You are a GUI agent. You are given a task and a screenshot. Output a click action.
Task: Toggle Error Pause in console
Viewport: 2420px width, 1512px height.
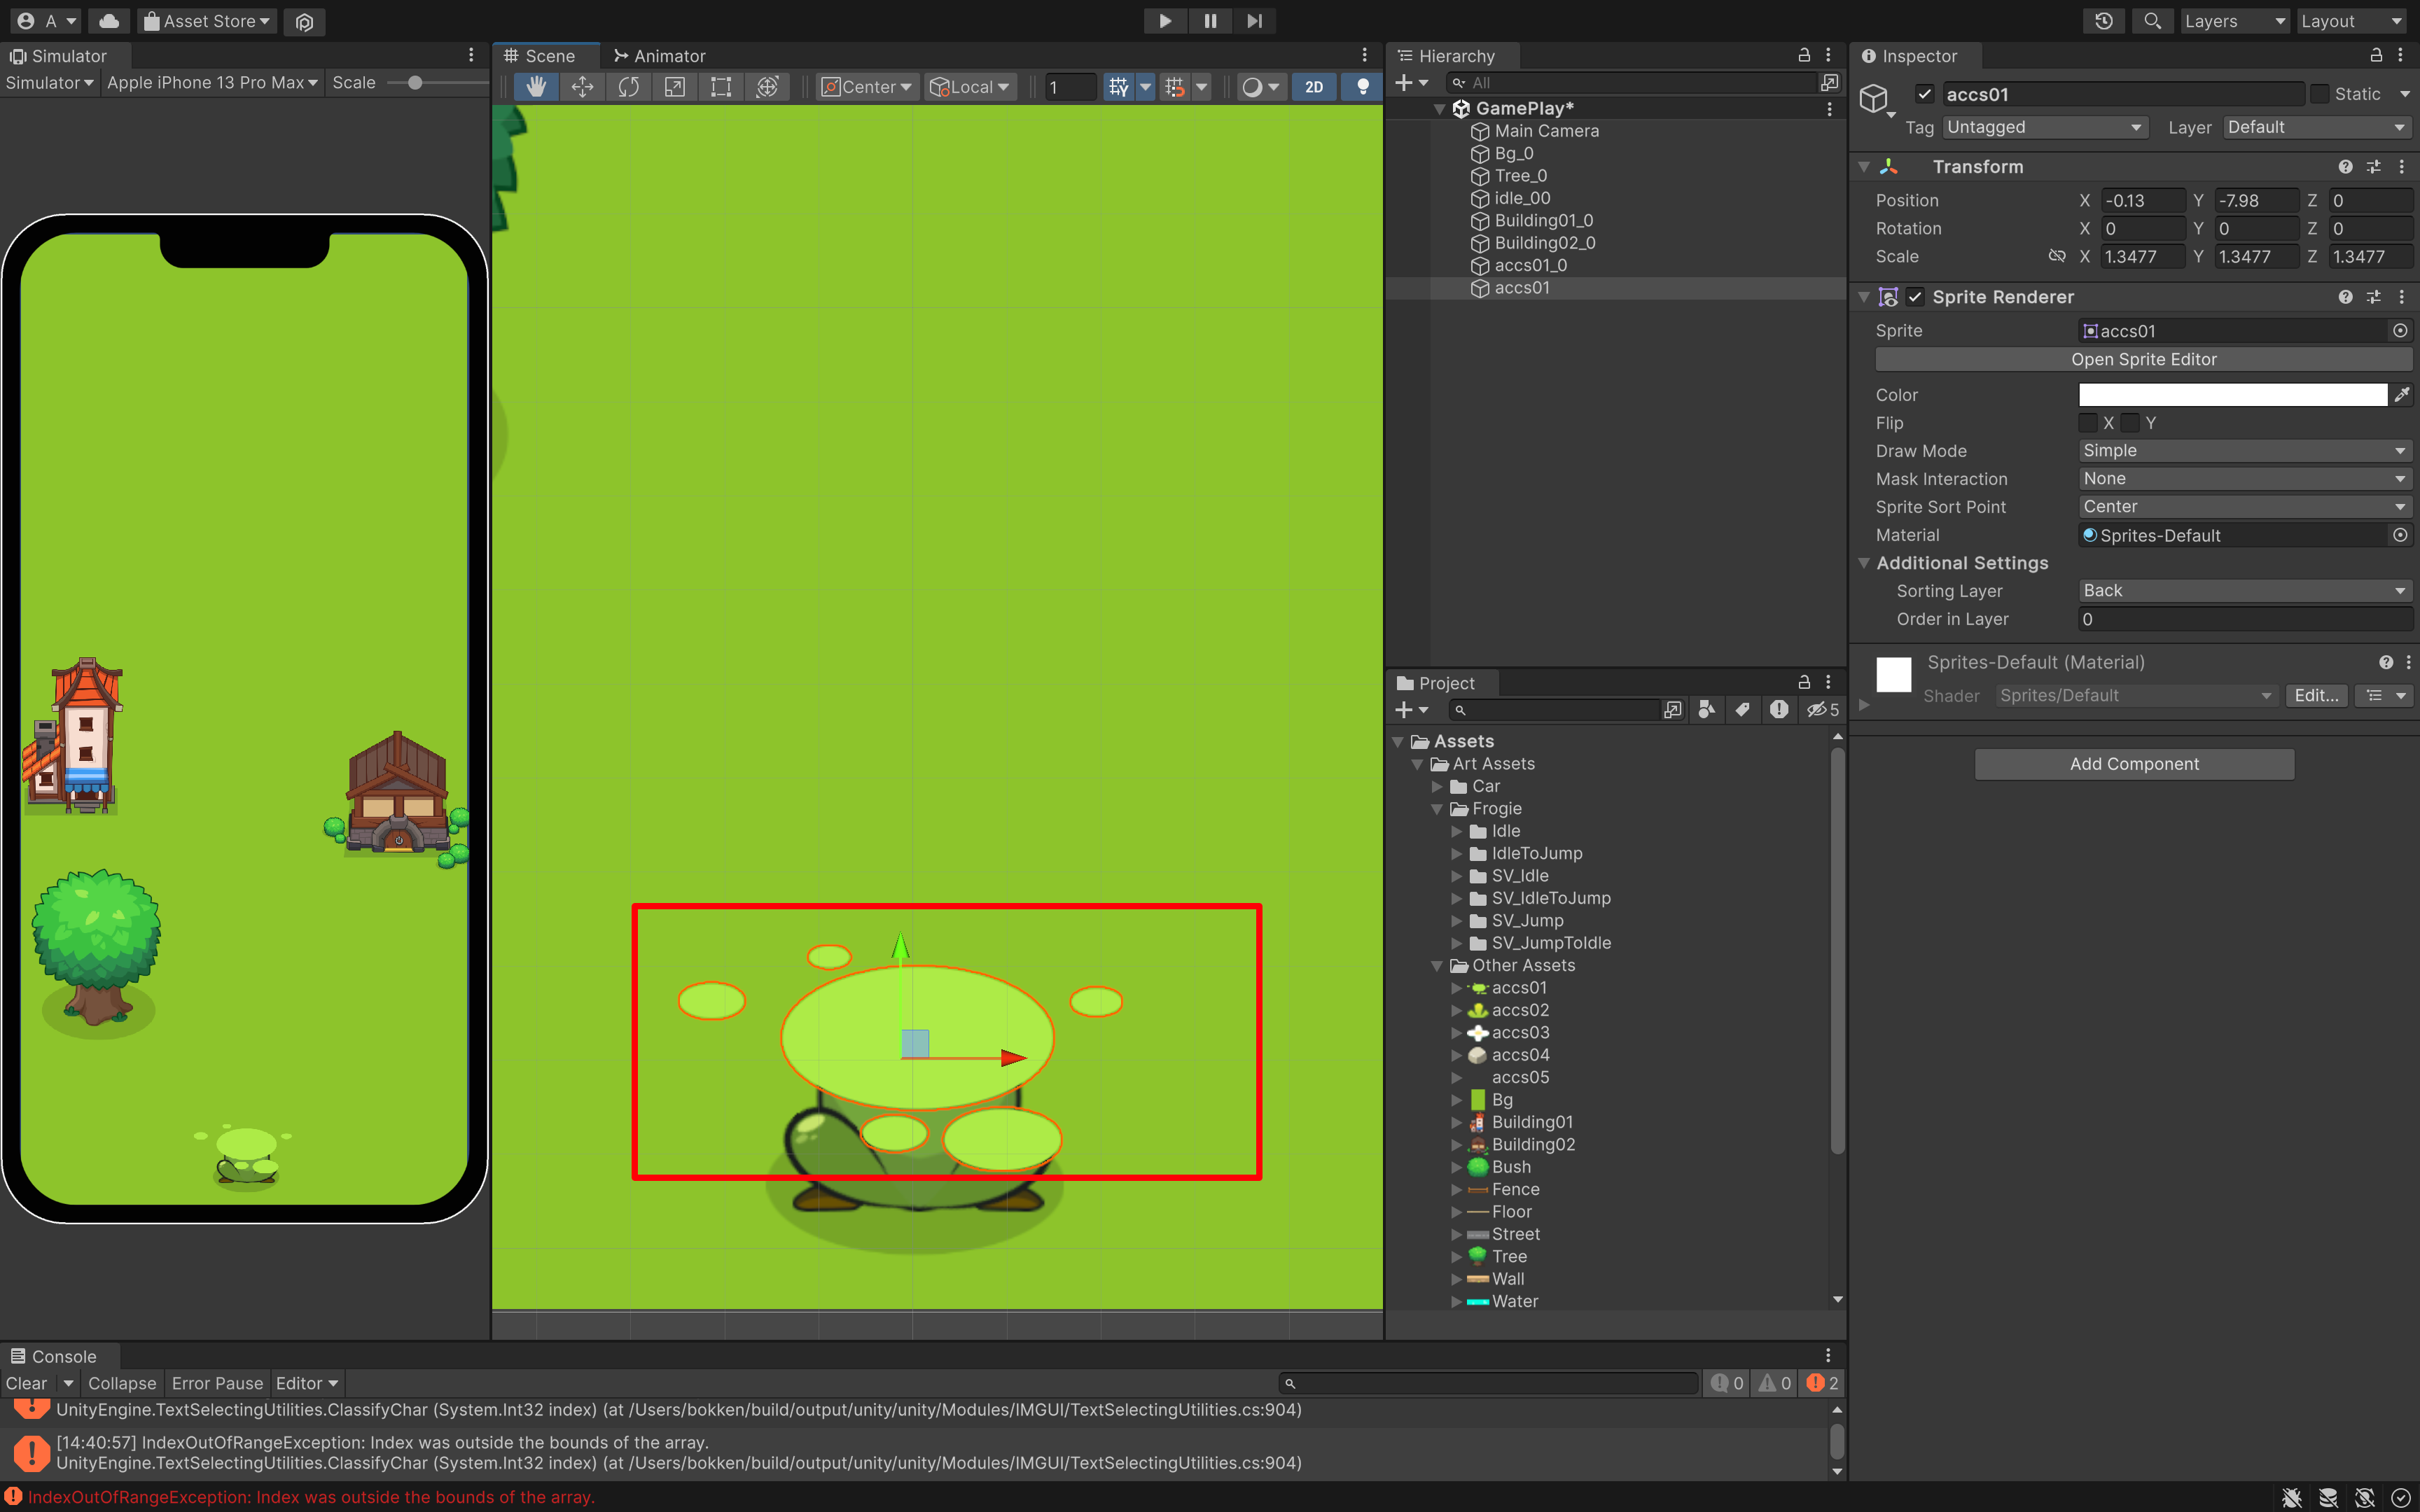(217, 1384)
